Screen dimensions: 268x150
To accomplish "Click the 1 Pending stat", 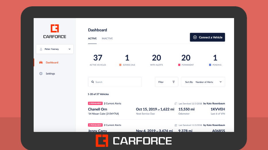I will (215, 60).
